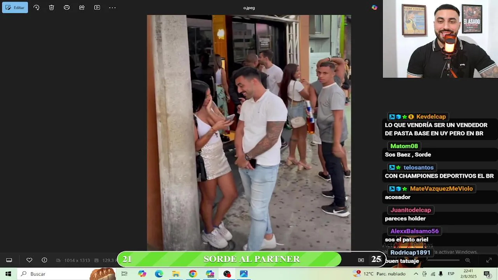Open Microsoft Edge from the taskbar
The height and width of the screenshot is (280, 498).
coord(159,274)
